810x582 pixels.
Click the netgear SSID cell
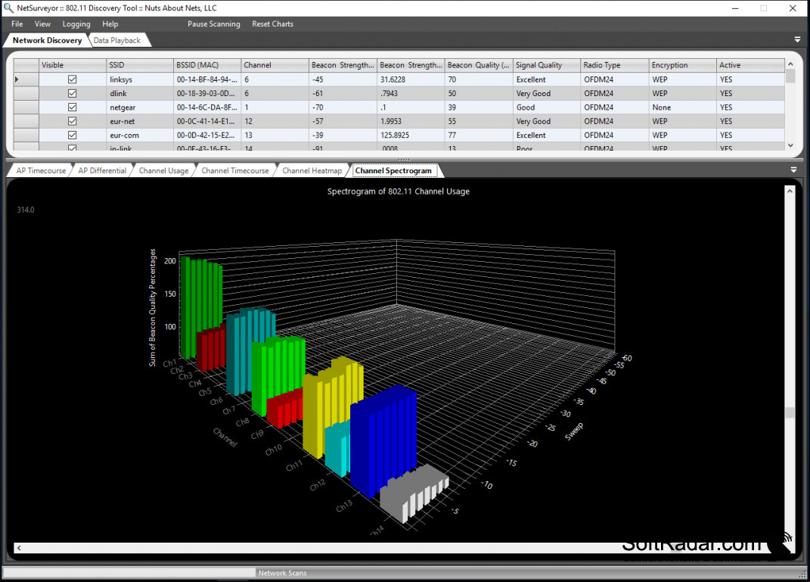139,107
